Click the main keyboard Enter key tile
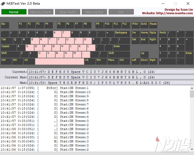Viewport: 194px width, 155px height. click(x=121, y=48)
